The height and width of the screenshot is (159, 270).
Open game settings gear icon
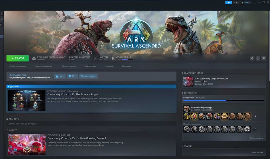(x=252, y=58)
